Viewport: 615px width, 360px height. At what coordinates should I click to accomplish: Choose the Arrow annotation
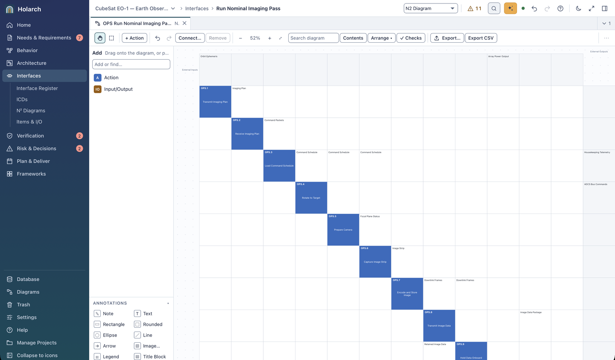click(x=105, y=346)
